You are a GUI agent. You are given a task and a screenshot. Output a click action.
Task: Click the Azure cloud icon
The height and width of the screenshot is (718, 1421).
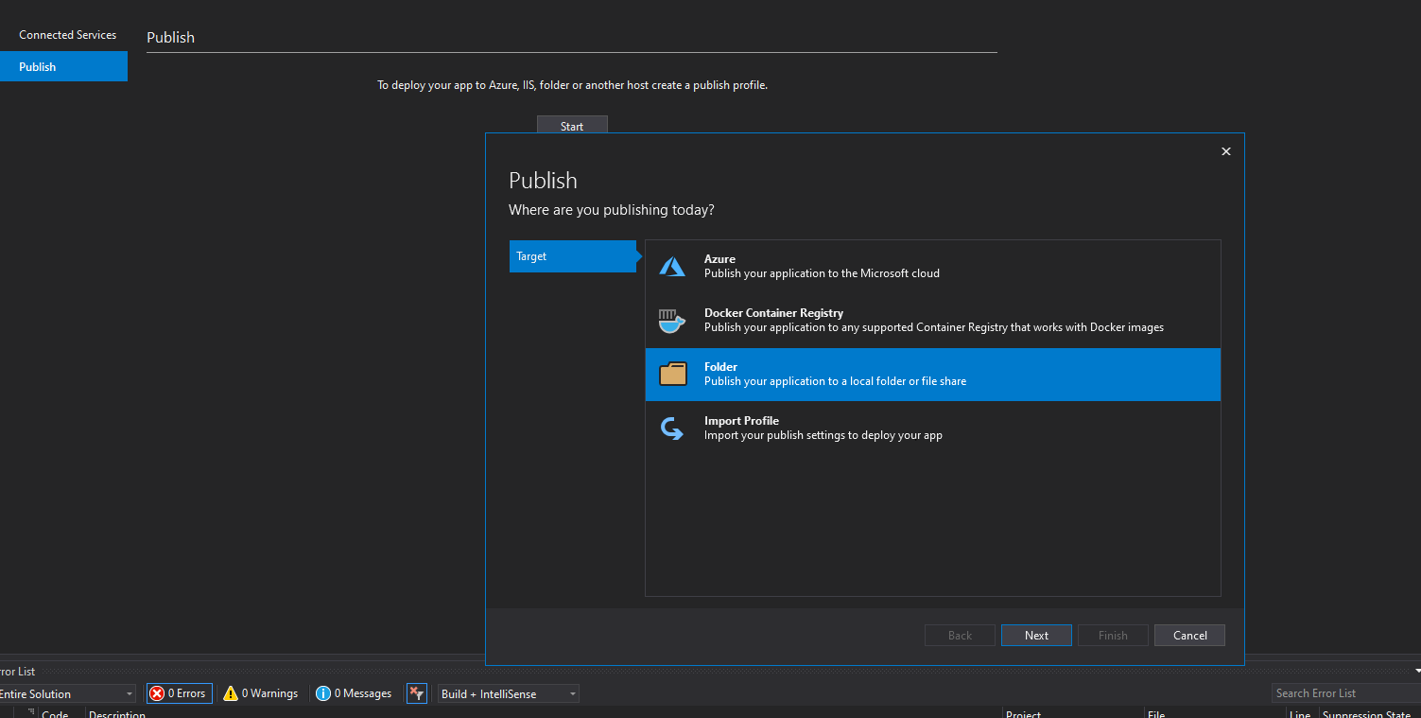(672, 267)
